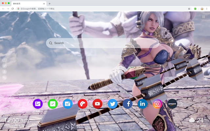Click the Chongqing location label
The image size is (210, 131).
click(200, 126)
